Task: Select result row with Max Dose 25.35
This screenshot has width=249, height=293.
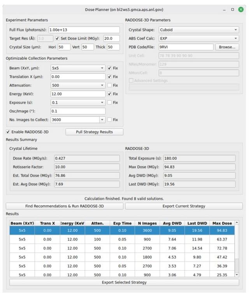Action: pos(122,274)
